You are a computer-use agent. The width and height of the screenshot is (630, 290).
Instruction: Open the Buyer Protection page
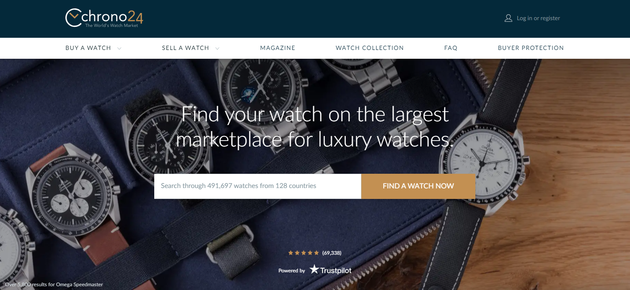(531, 48)
